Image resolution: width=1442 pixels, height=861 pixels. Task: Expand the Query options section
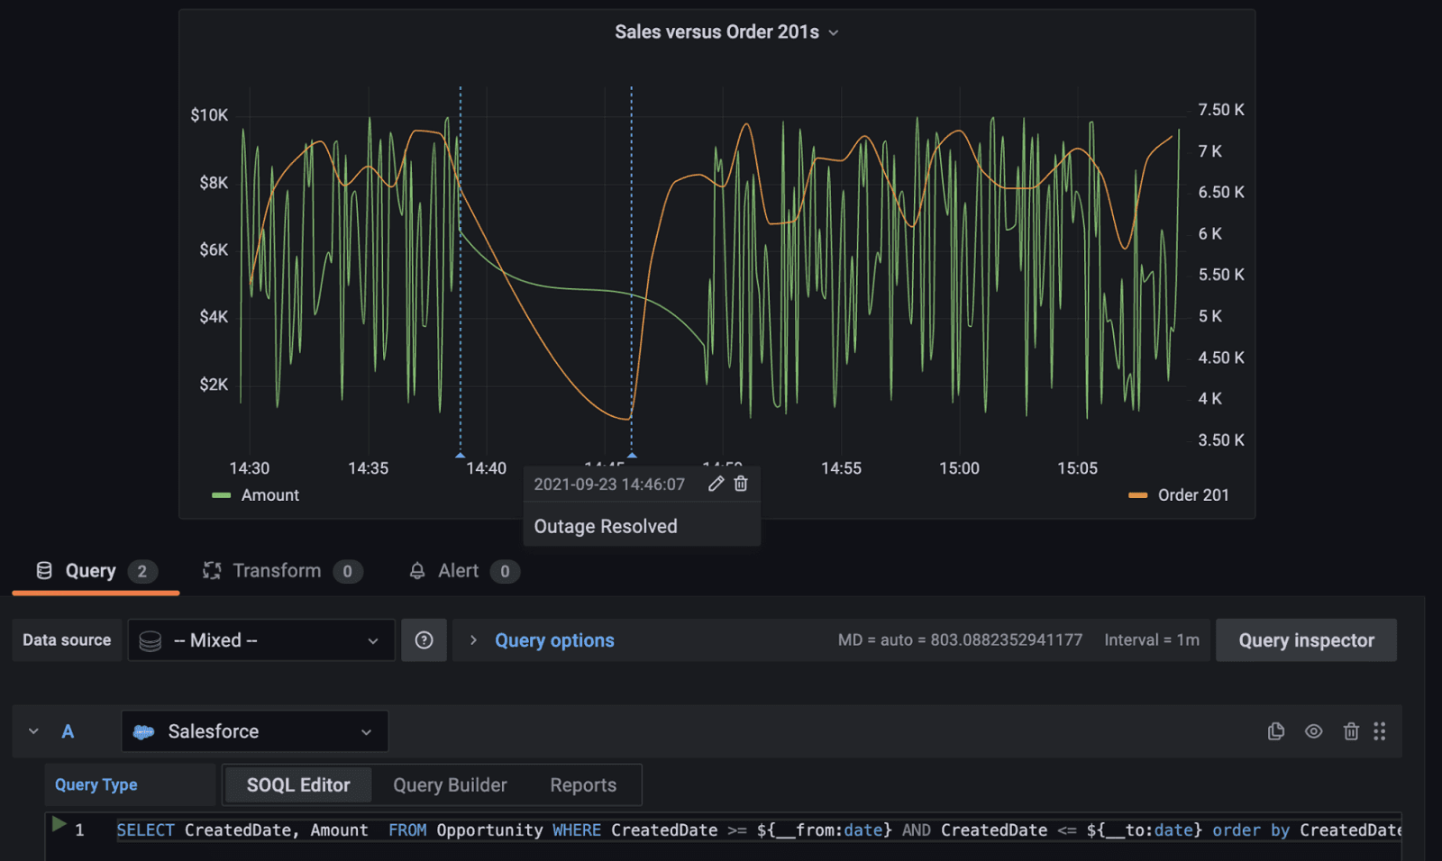point(553,640)
